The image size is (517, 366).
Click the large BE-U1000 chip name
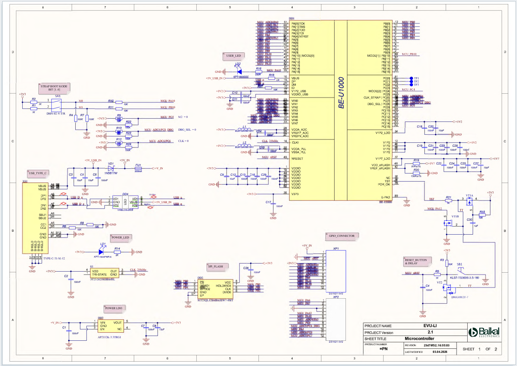(341, 93)
